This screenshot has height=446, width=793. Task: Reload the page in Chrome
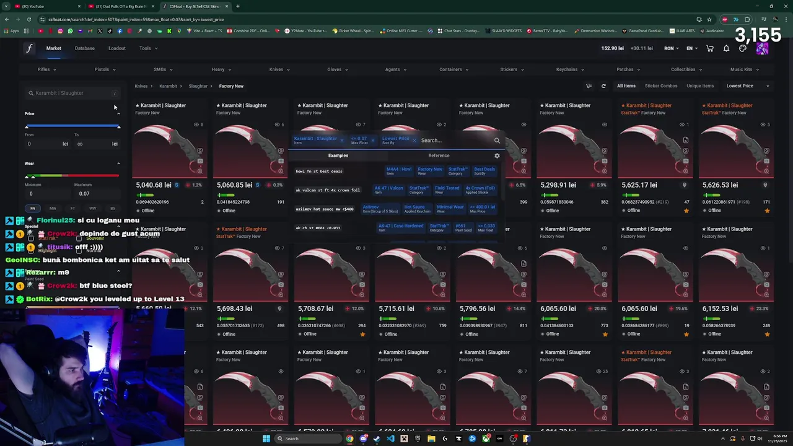(x=28, y=19)
